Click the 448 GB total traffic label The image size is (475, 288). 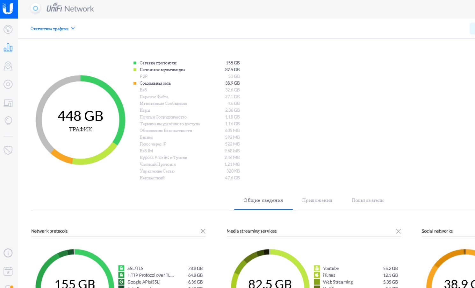(x=80, y=116)
